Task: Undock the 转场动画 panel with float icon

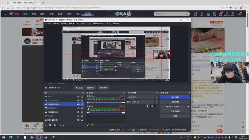Action: [x=157, y=93]
